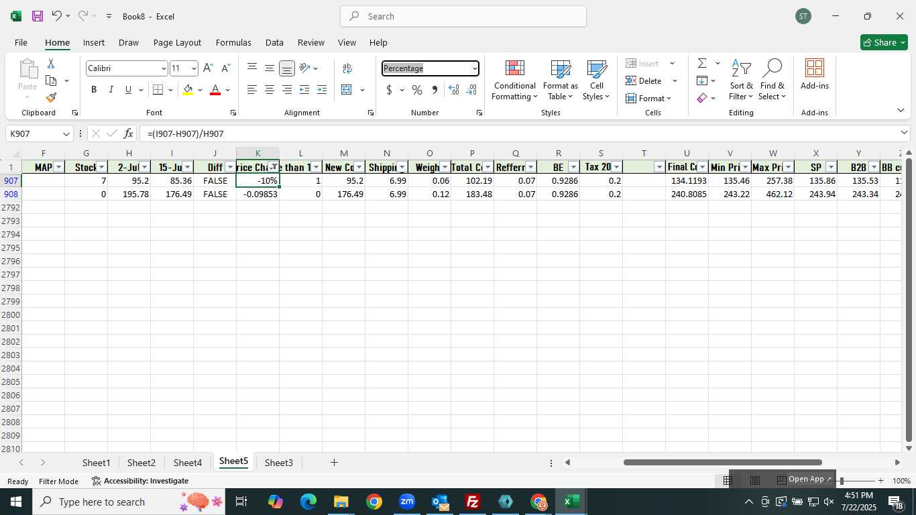Viewport: 916px width, 515px height.
Task: Open Conditional Formatting menu
Action: (514, 81)
